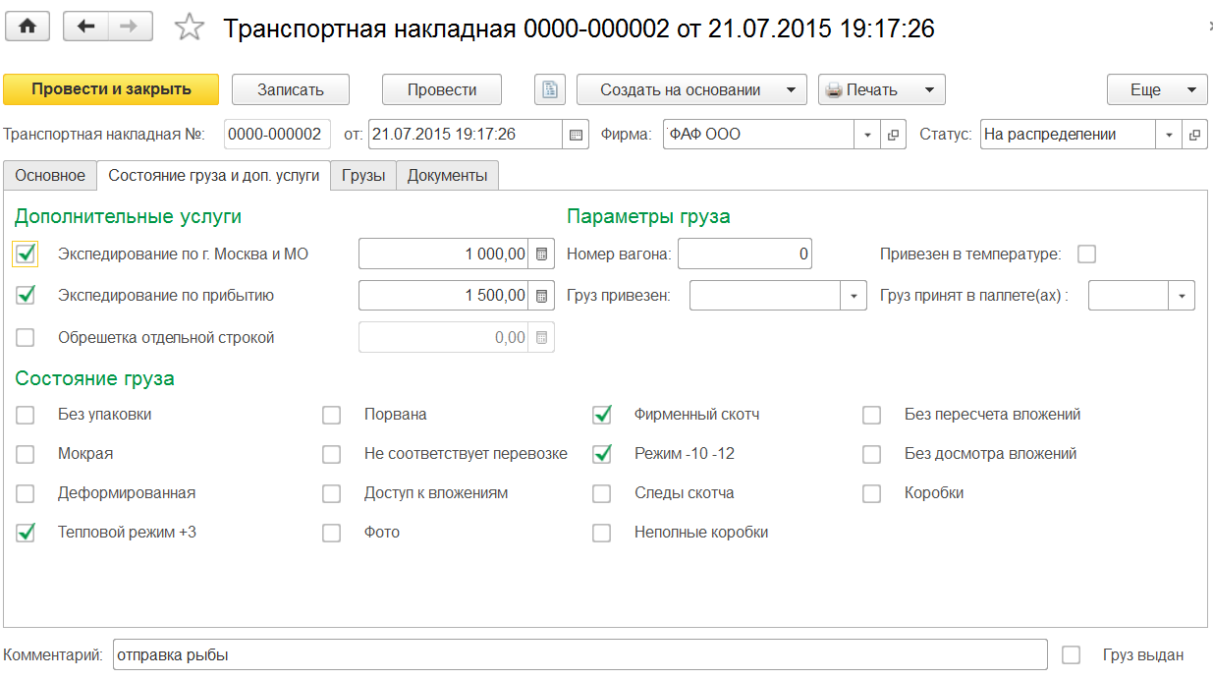This screenshot has height=679, width=1213.
Task: Click the Провести и закрыть button
Action: [111, 89]
